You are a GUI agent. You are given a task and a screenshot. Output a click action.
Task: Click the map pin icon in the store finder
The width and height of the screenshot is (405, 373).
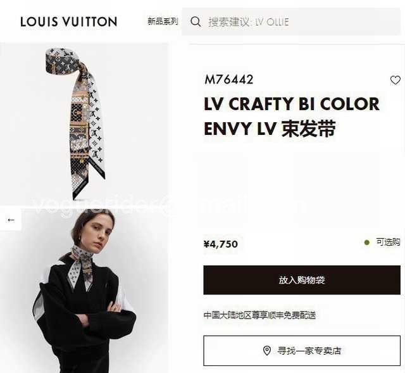pyautogui.click(x=267, y=351)
